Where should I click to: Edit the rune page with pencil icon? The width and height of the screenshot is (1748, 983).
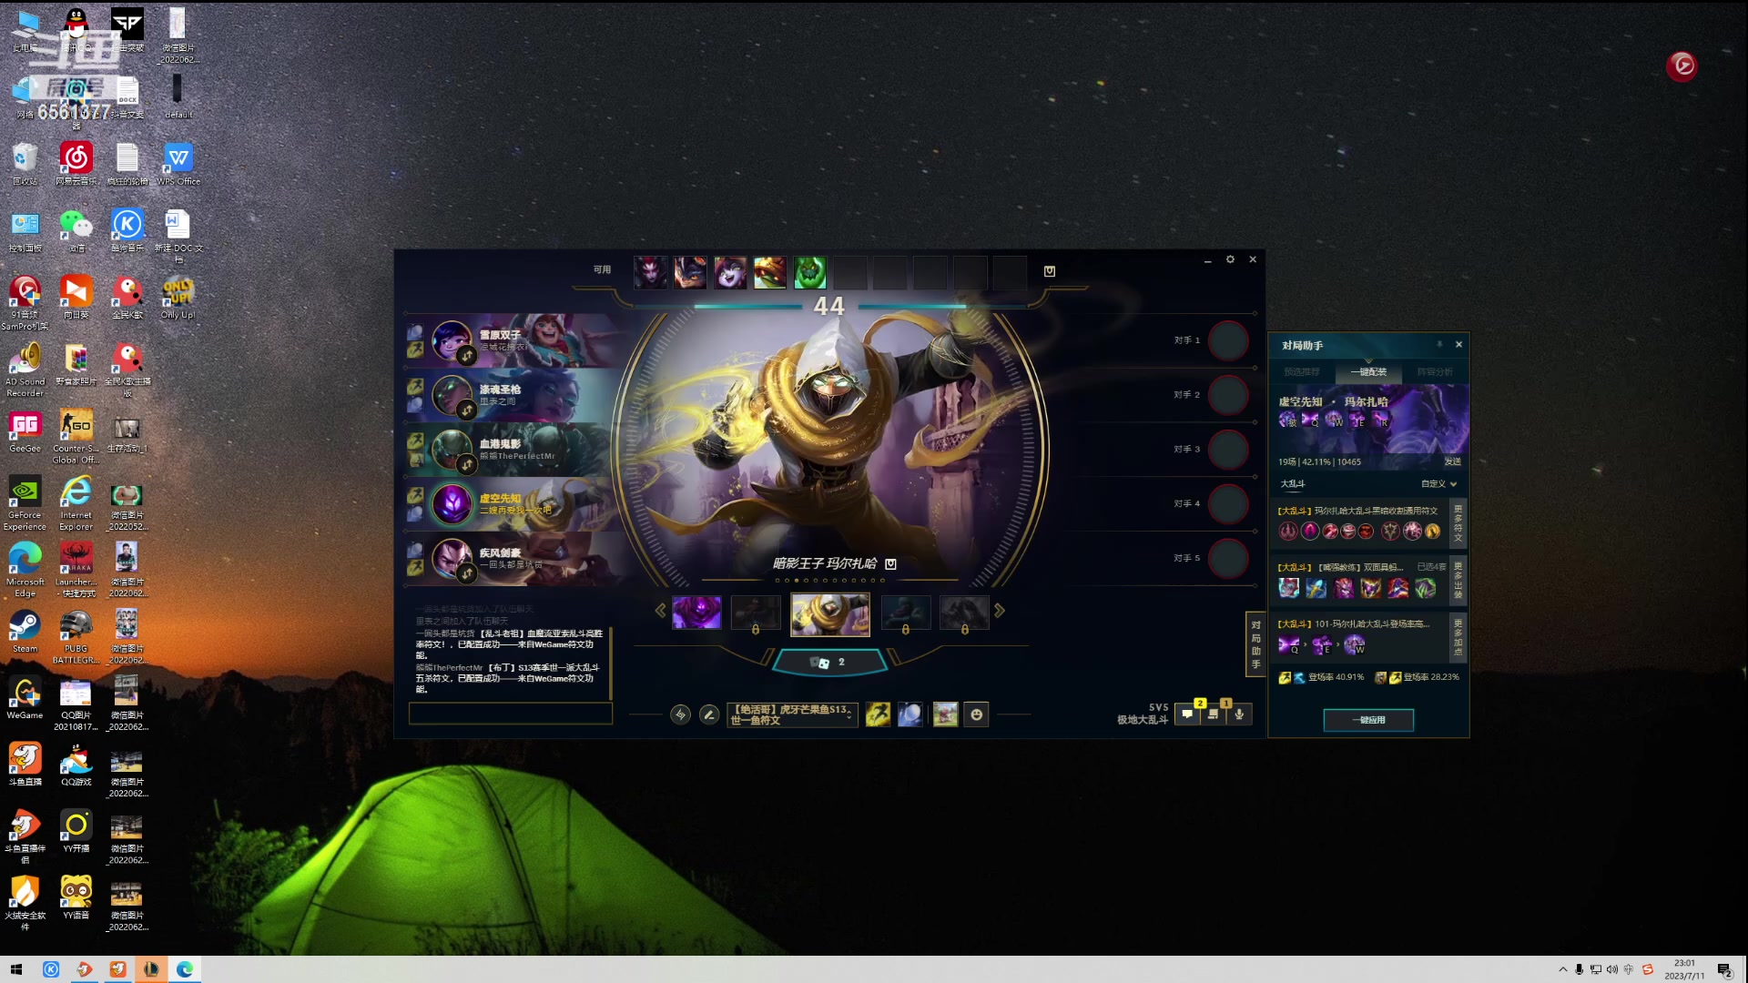(x=709, y=715)
